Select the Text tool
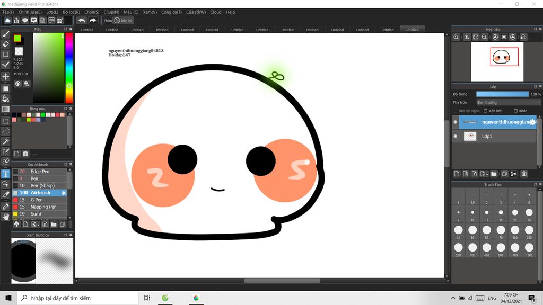543x305 pixels. pyautogui.click(x=6, y=174)
